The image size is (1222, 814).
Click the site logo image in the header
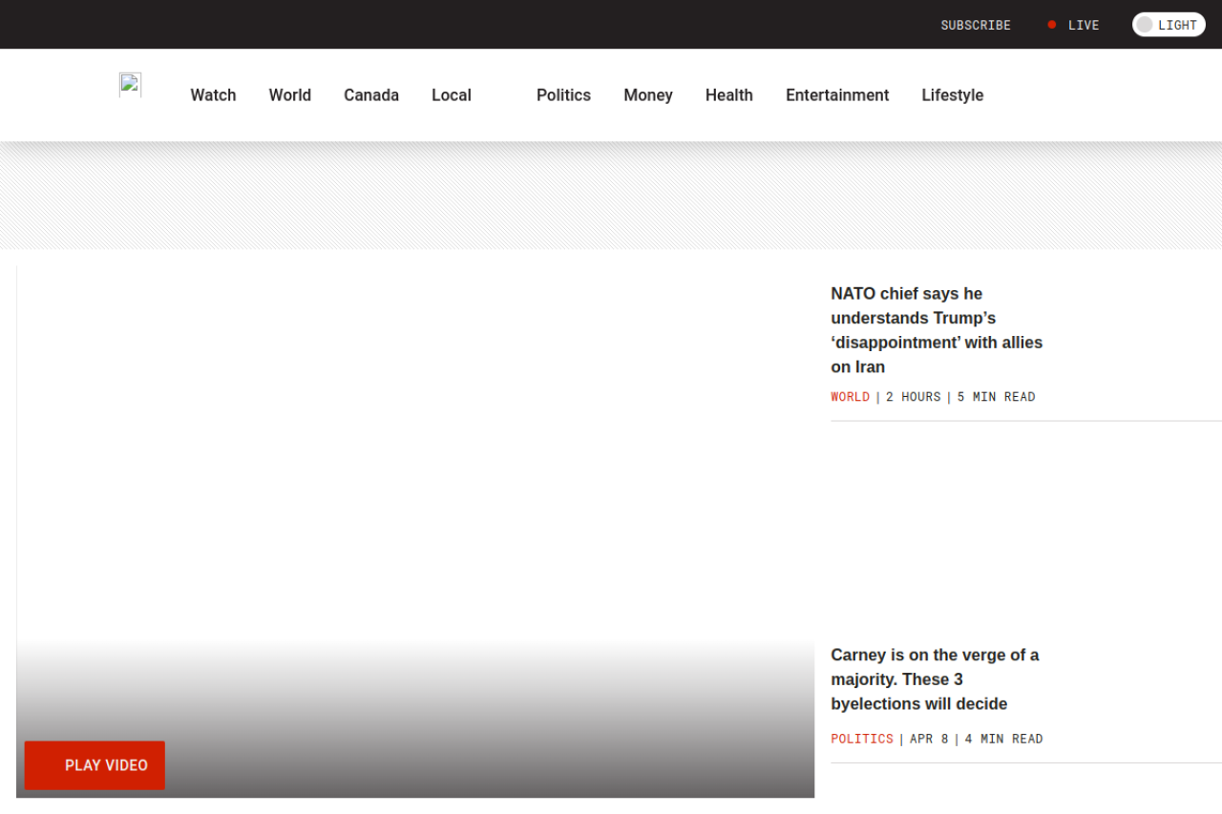[x=130, y=85]
